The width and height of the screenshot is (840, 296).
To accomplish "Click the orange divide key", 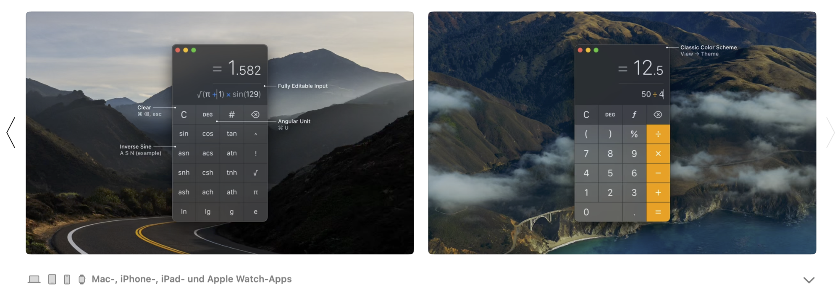I will (658, 134).
